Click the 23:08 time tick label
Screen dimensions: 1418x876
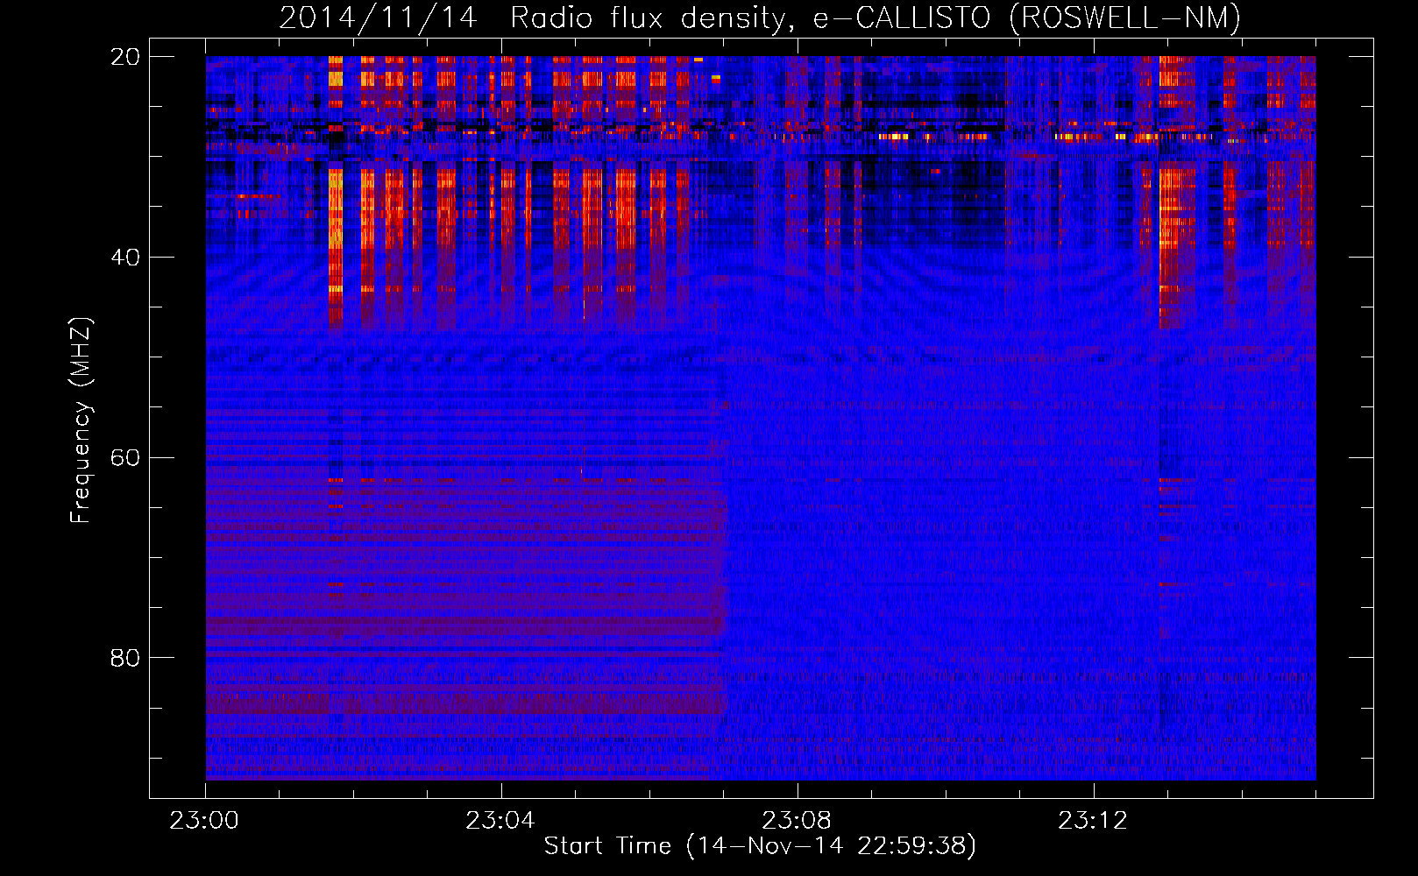(797, 821)
